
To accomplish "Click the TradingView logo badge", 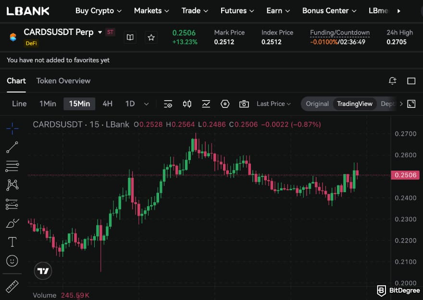I will tap(43, 271).
